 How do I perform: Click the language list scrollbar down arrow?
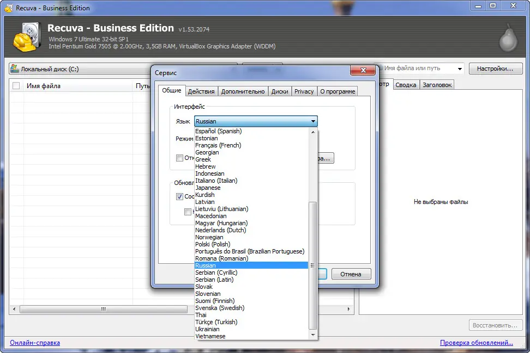313,335
